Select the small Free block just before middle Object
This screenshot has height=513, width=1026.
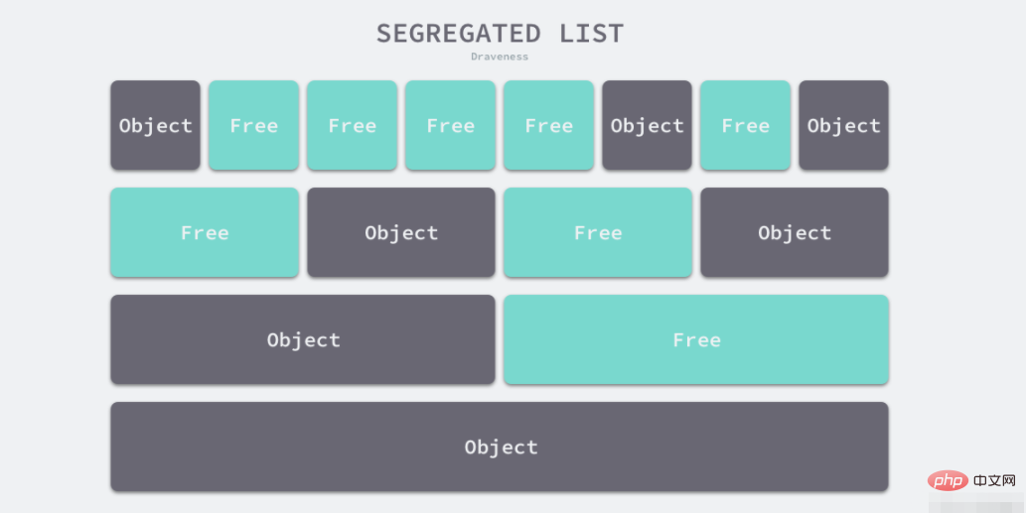[548, 125]
